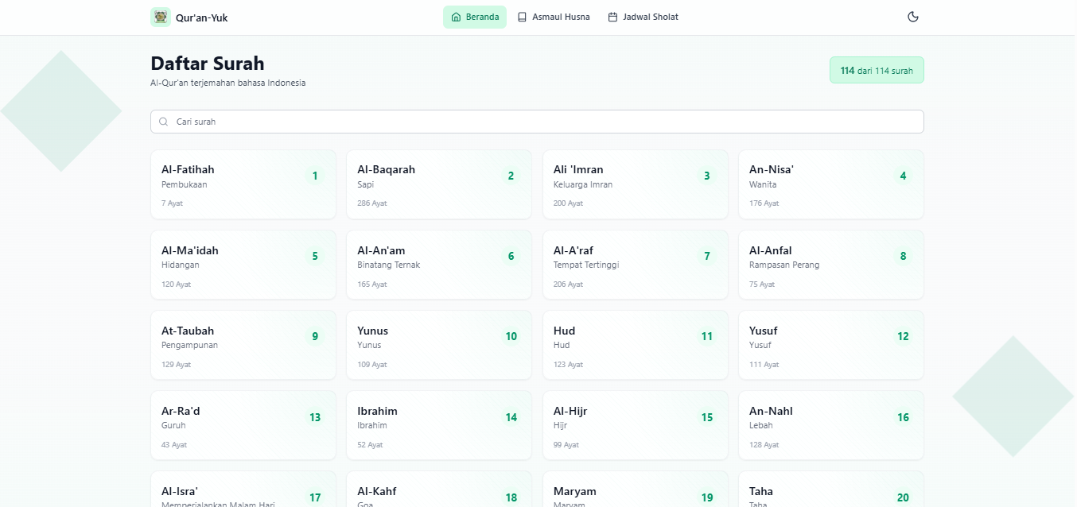Screen dimensions: 1077x507
Task: Click the number 18 badge on Al-Kahf
Action: coord(511,497)
